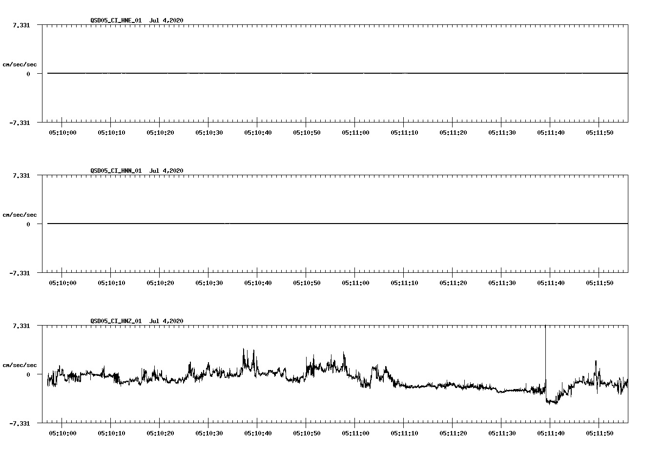
Task: Click the -7.331 lower limit on HNE plot
Action: click(19, 123)
